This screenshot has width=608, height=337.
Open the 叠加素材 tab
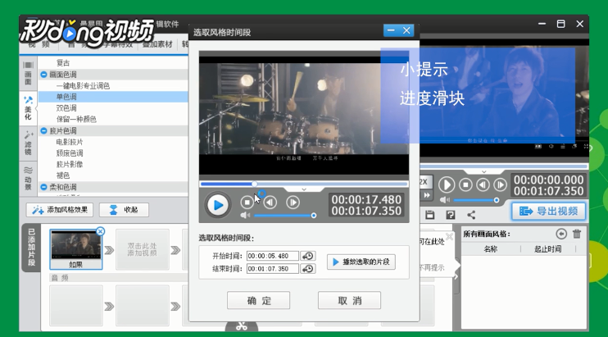point(157,44)
